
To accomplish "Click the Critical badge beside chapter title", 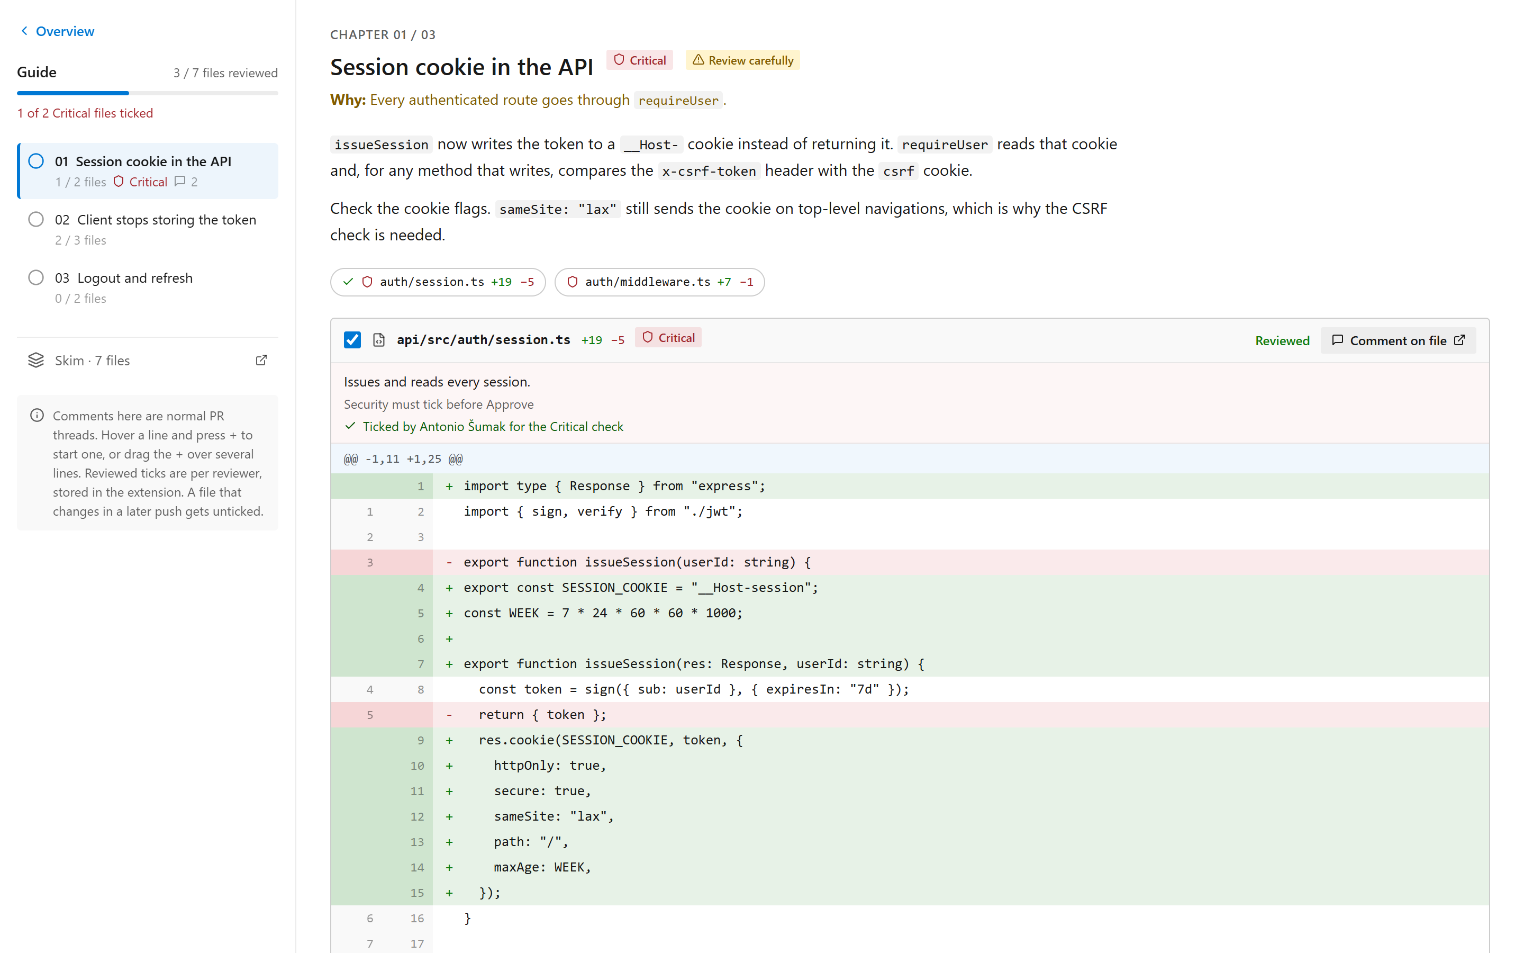I will 640,60.
